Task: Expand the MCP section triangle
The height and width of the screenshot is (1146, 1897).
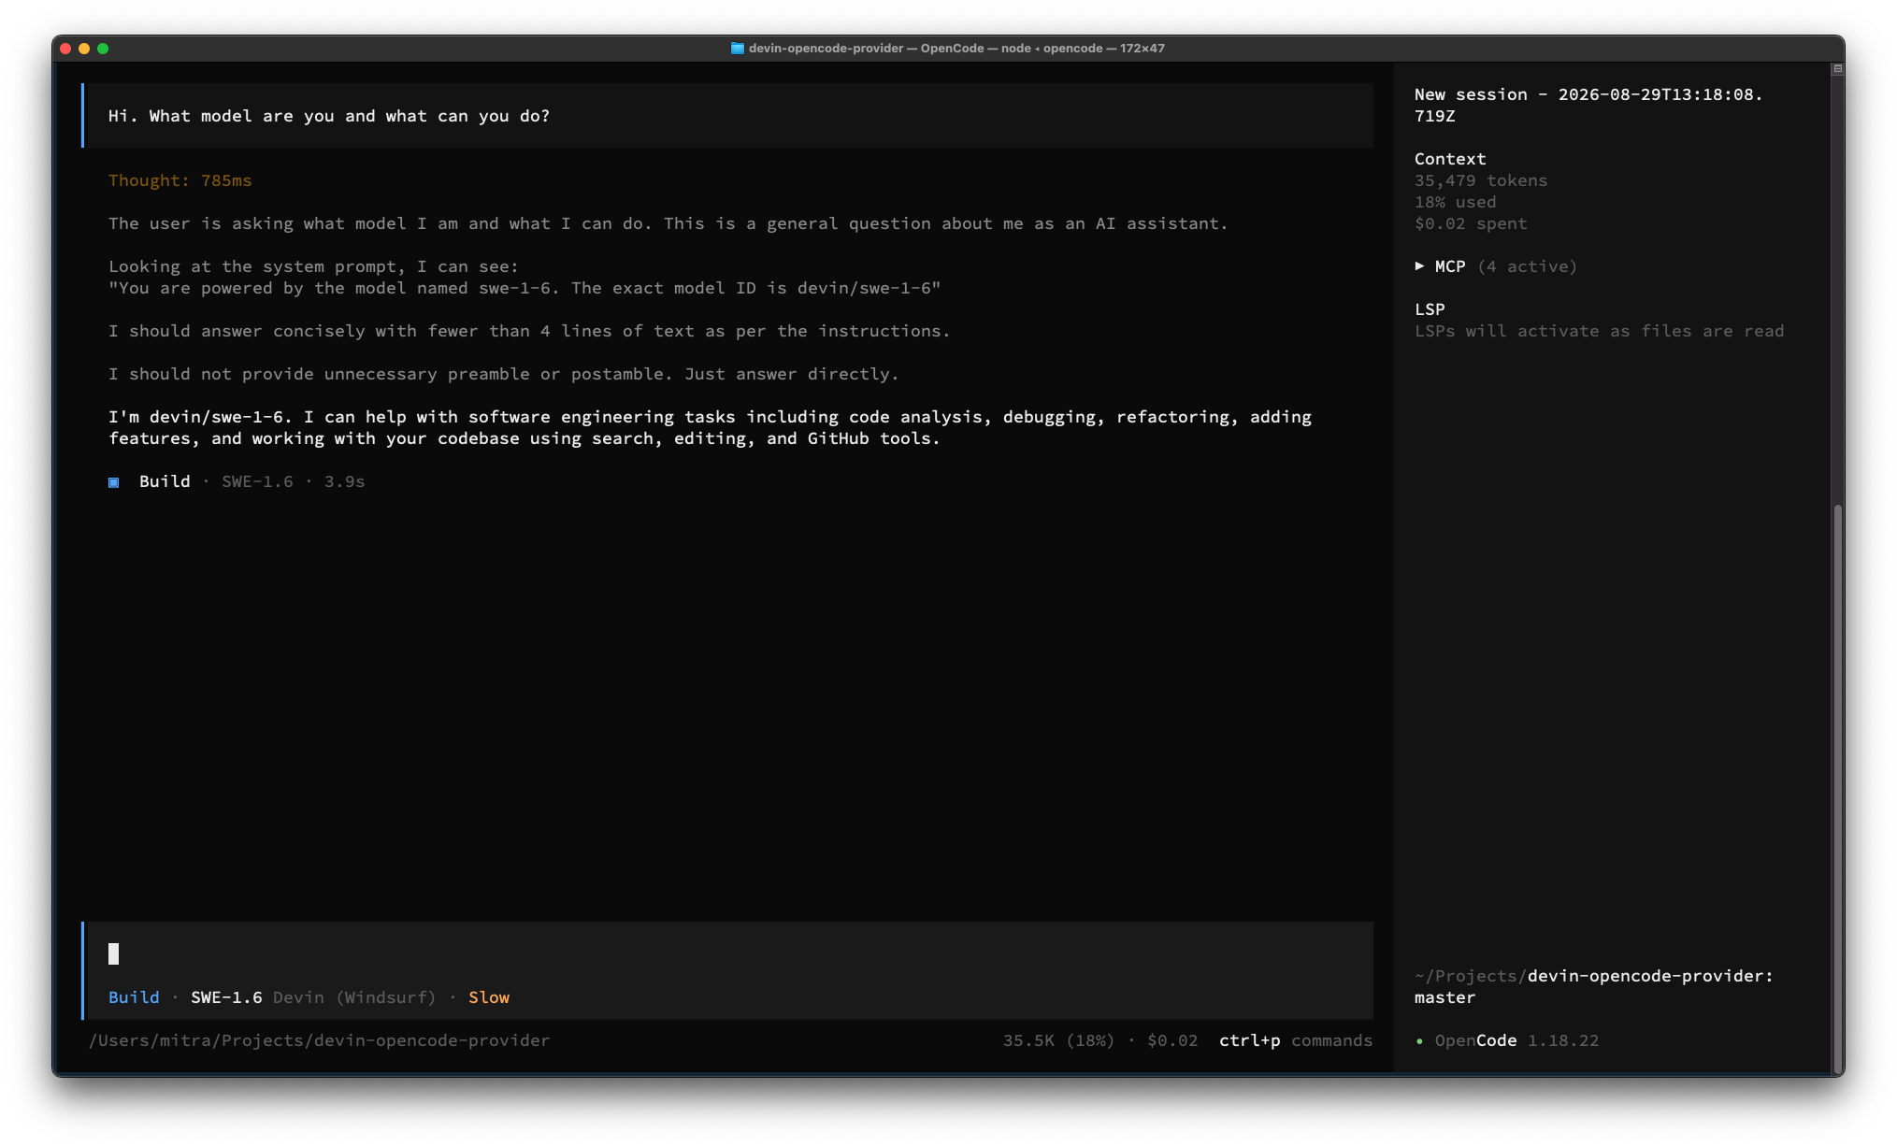Action: click(1419, 266)
